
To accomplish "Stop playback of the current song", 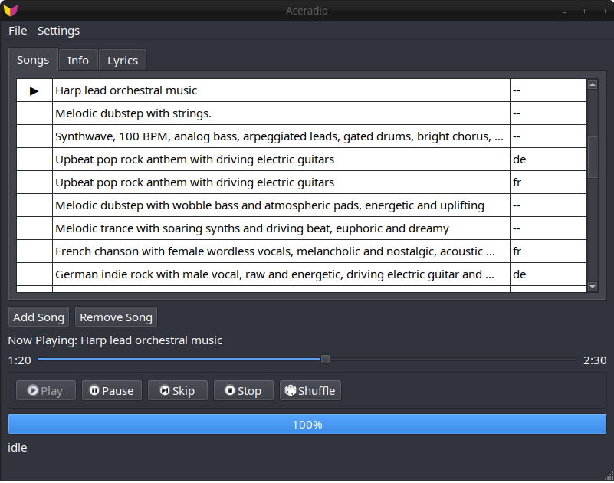I will tap(243, 390).
